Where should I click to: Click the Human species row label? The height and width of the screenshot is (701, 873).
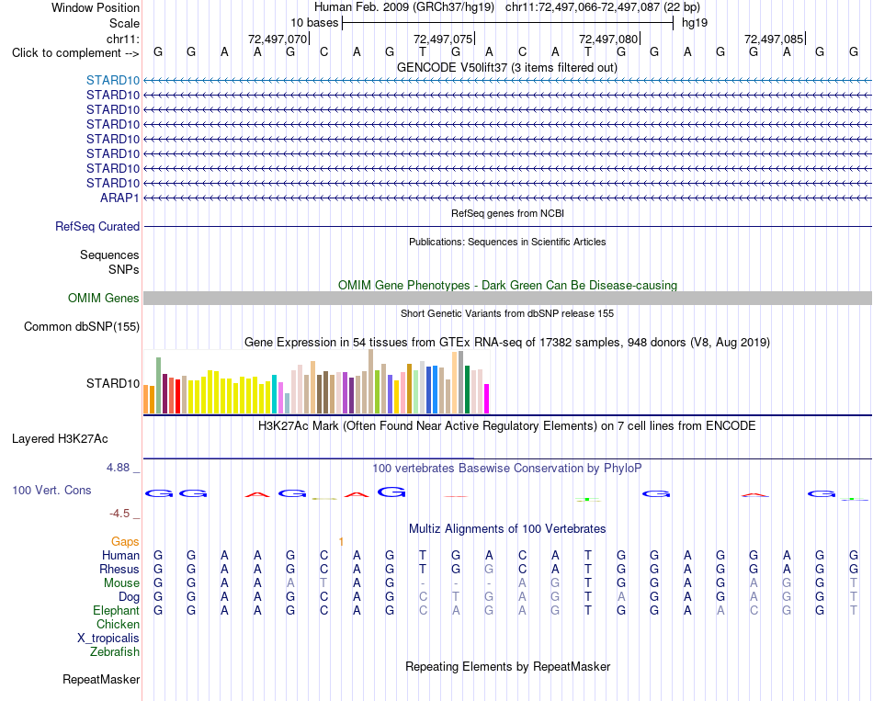coord(120,555)
